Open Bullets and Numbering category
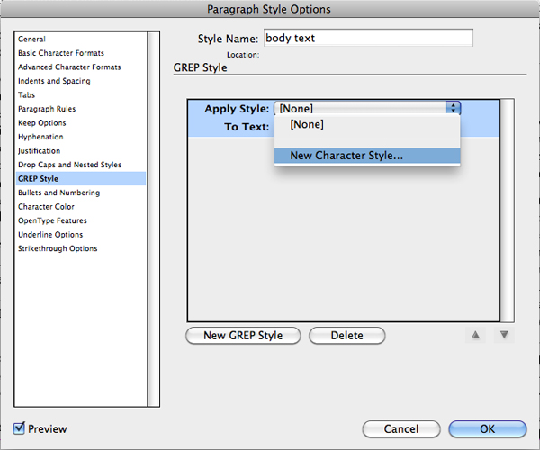The height and width of the screenshot is (450, 540). click(x=58, y=193)
